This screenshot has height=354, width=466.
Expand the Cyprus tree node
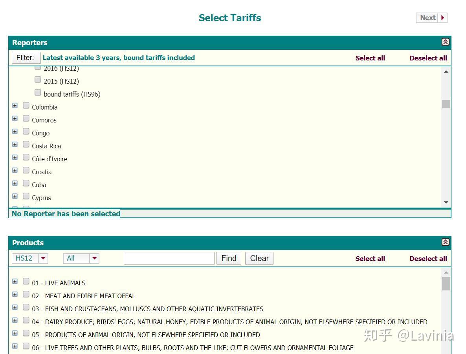pos(15,196)
